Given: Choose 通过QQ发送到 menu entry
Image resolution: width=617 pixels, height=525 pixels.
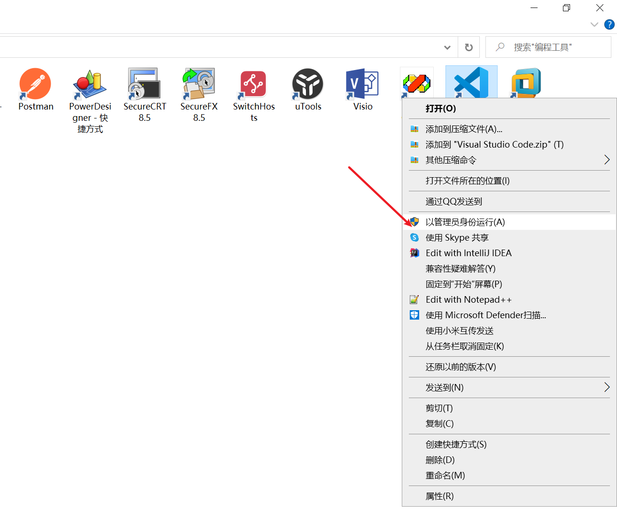Looking at the screenshot, I should coord(509,201).
